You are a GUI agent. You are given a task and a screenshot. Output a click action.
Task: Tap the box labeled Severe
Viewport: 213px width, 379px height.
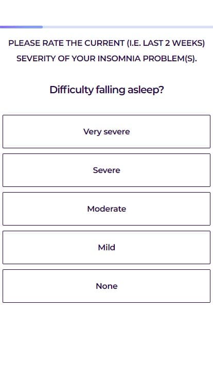point(106,170)
